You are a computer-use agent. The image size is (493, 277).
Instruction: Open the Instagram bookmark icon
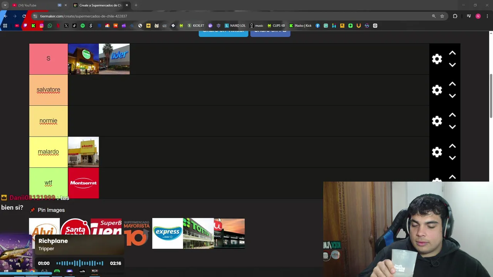pos(42,26)
